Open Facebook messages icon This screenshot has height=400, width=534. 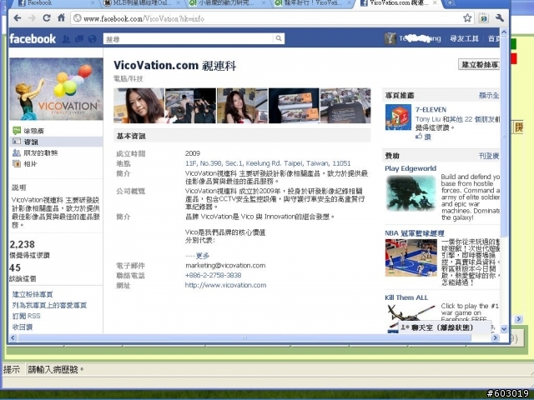pyautogui.click(x=79, y=39)
